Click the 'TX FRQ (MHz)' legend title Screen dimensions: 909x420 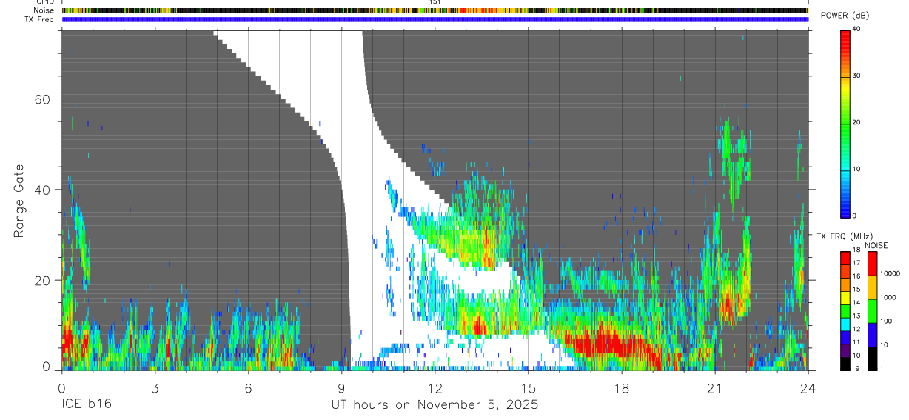[x=843, y=236]
